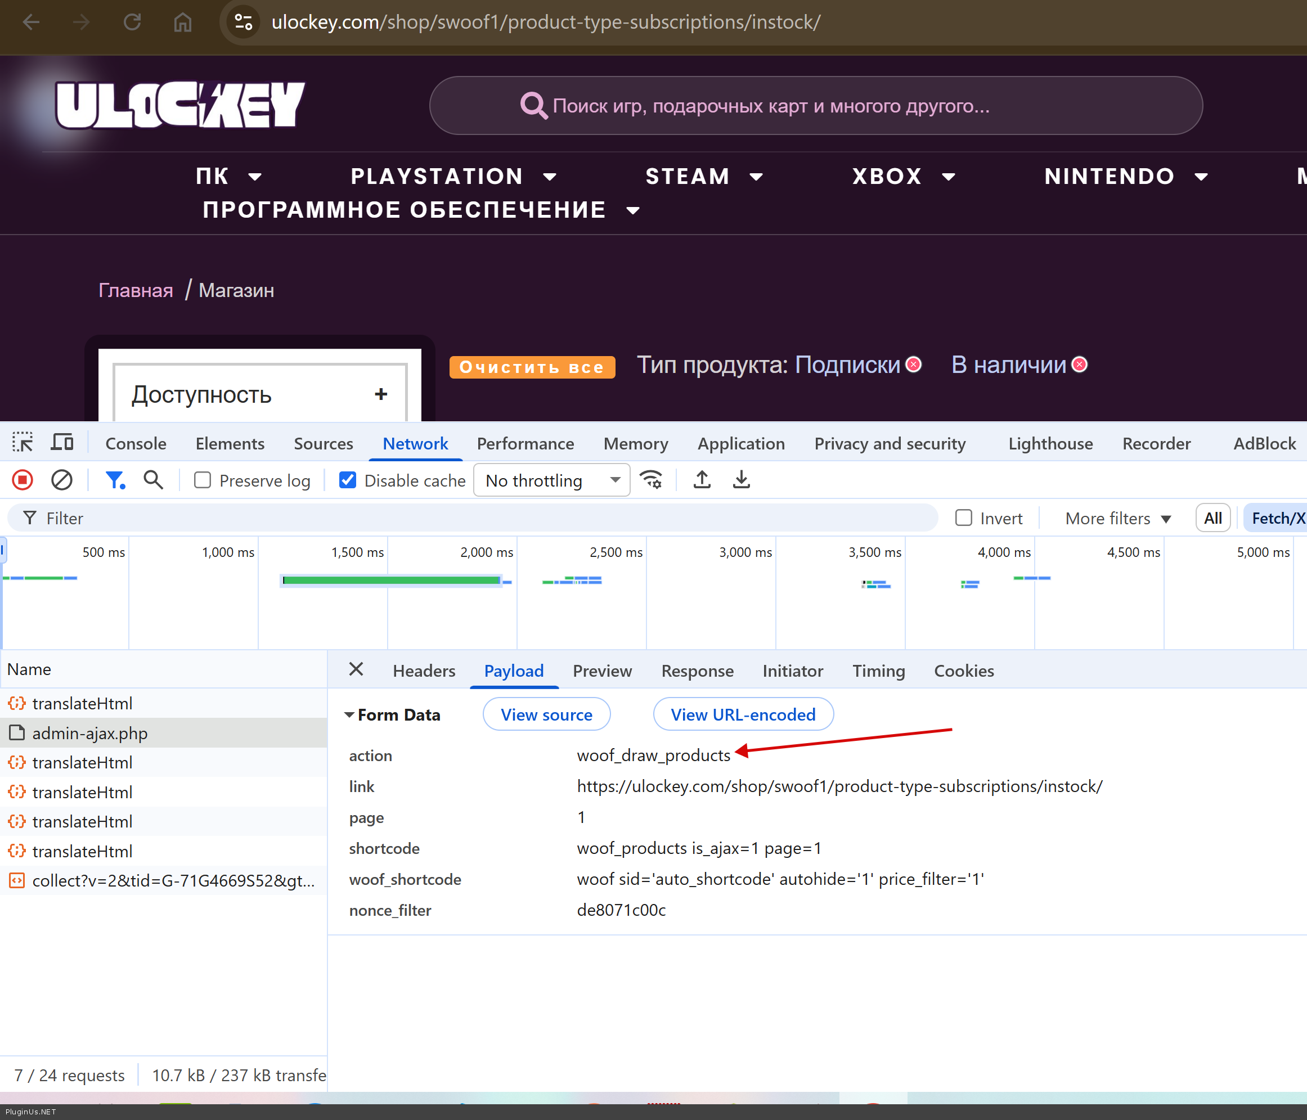The height and width of the screenshot is (1120, 1307).
Task: Open the No throttling dropdown
Action: pos(552,480)
